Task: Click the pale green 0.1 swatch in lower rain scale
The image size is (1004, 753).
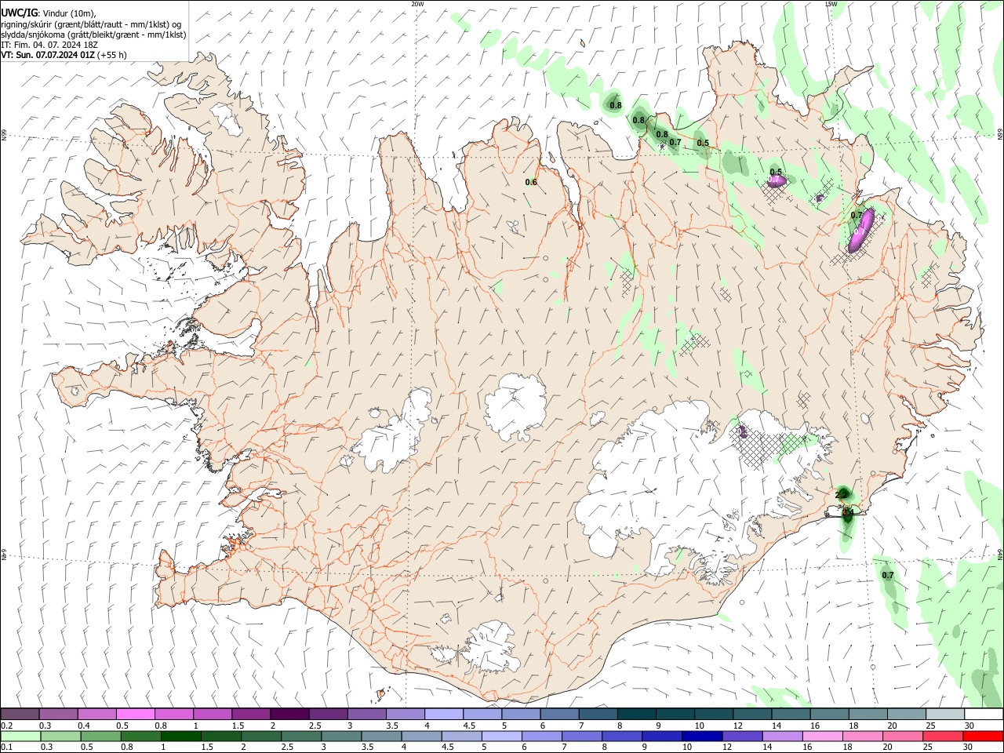Action: (20, 736)
